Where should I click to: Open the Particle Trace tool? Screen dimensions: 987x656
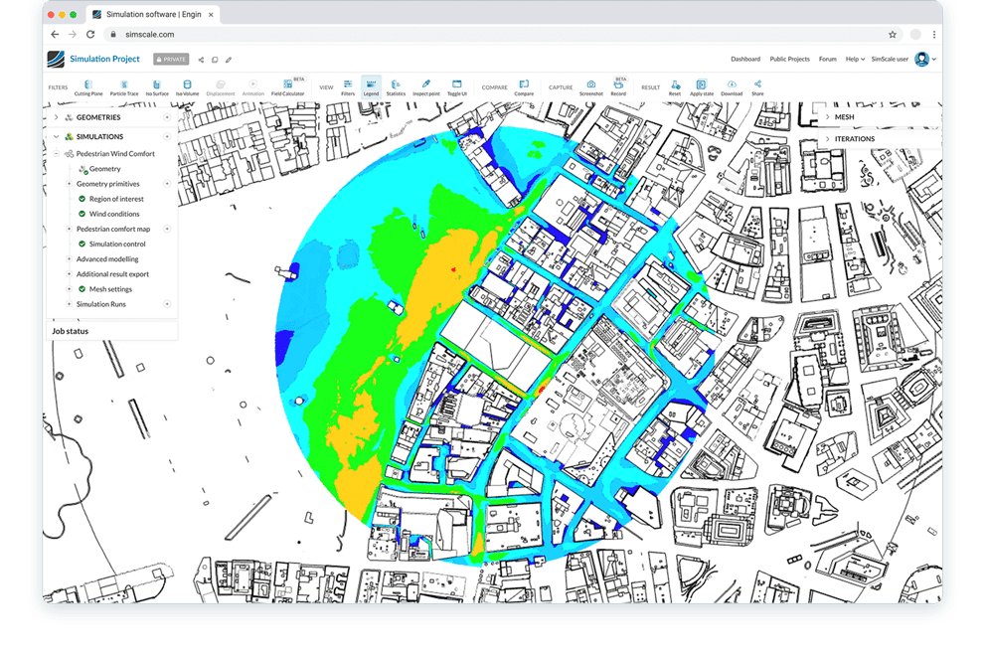coord(124,85)
